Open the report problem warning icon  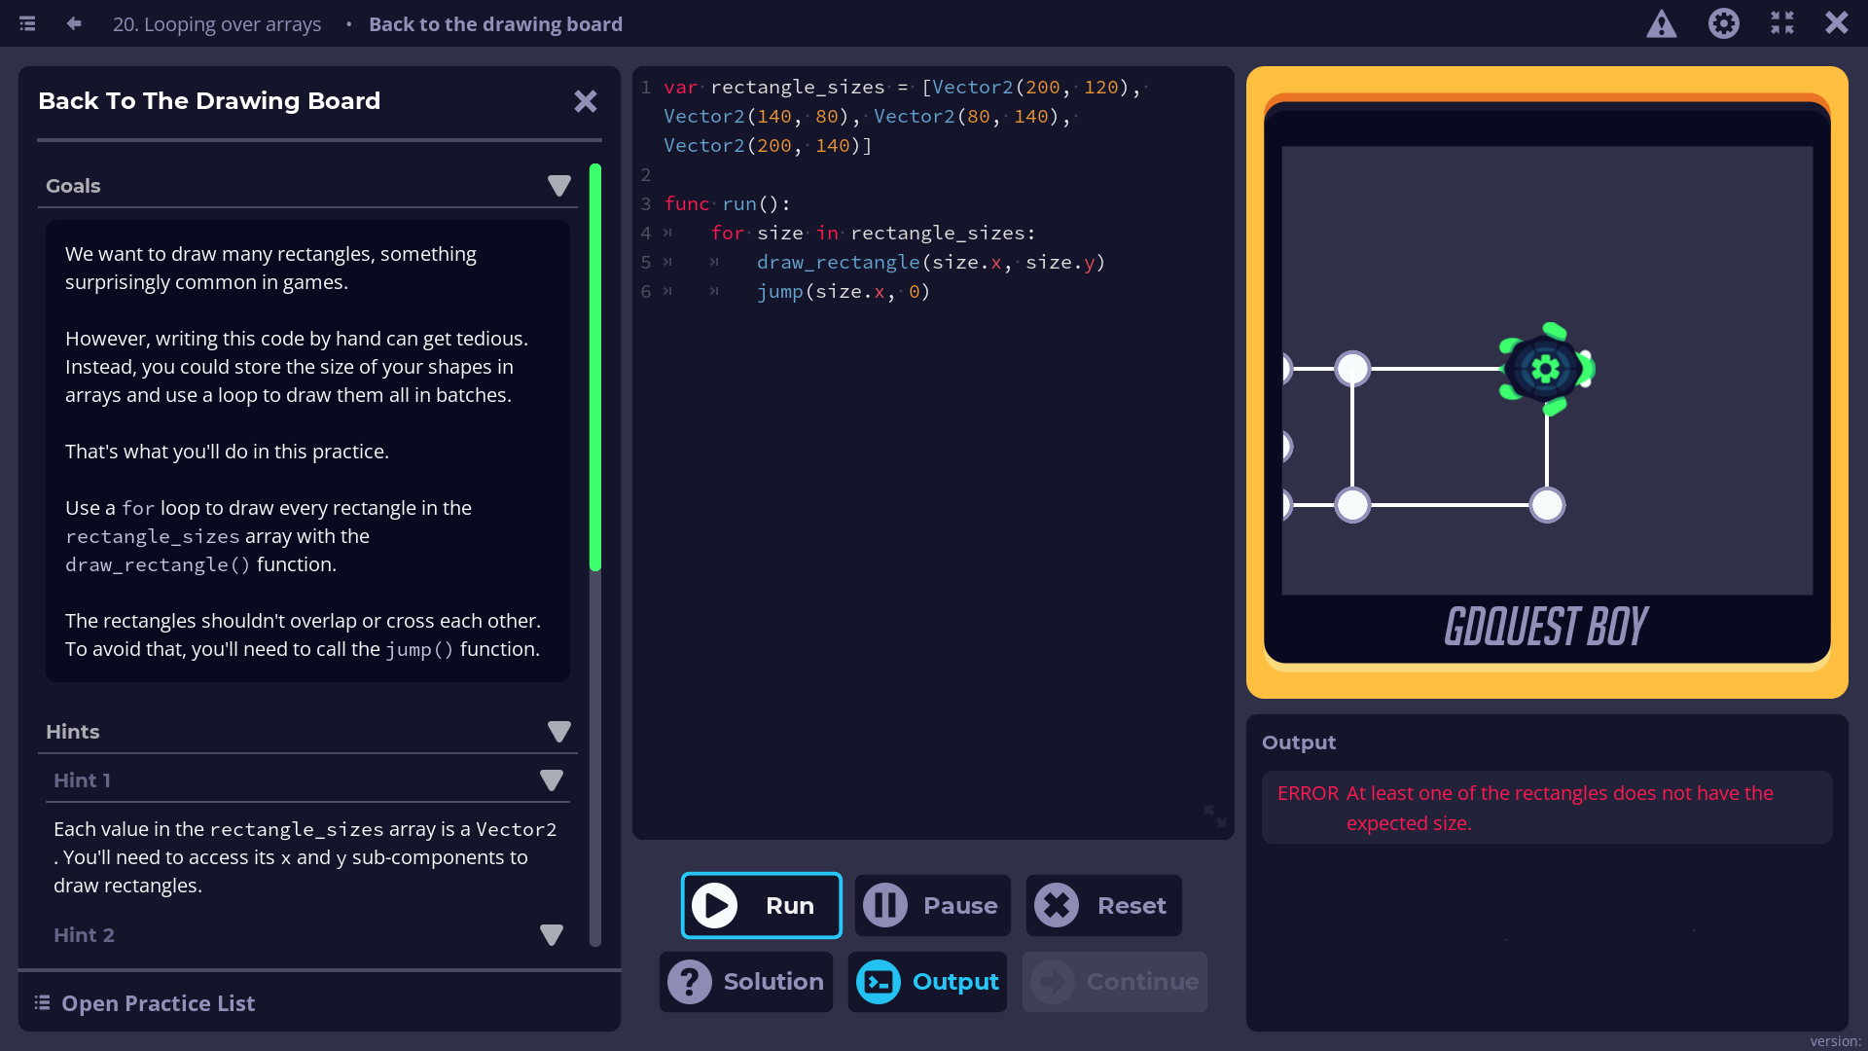[x=1661, y=23]
